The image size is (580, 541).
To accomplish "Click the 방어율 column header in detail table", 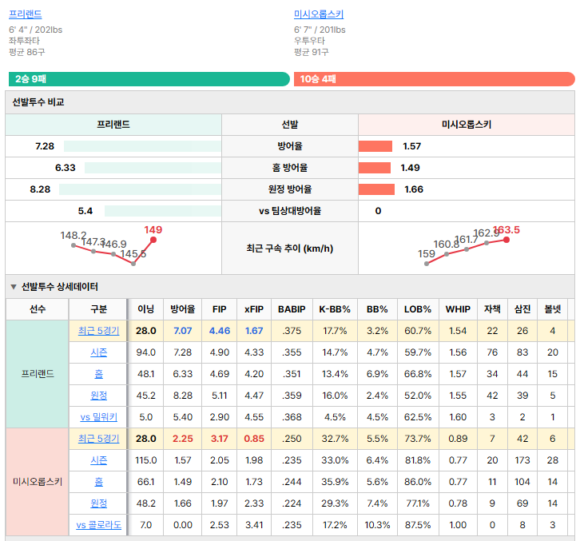I will (x=182, y=309).
